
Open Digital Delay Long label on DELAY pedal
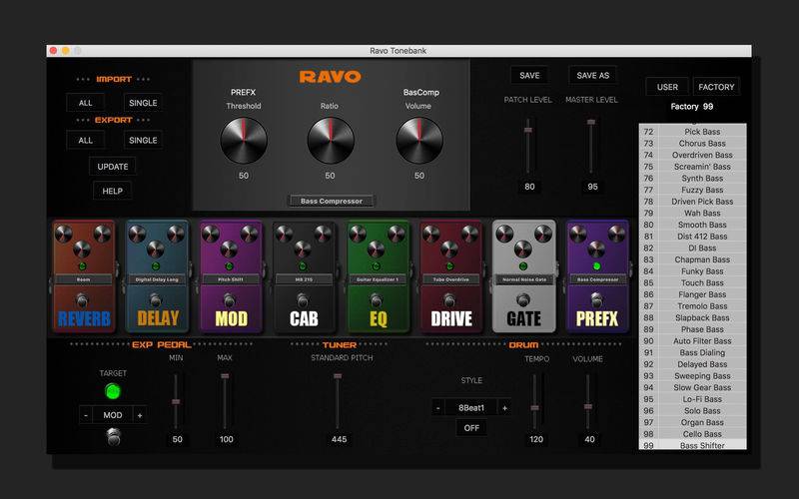[x=157, y=279]
